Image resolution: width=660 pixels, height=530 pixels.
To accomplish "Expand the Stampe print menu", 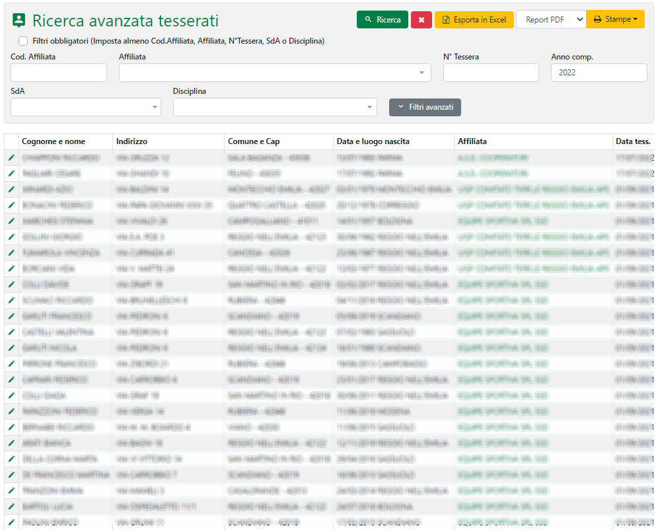I will (615, 20).
